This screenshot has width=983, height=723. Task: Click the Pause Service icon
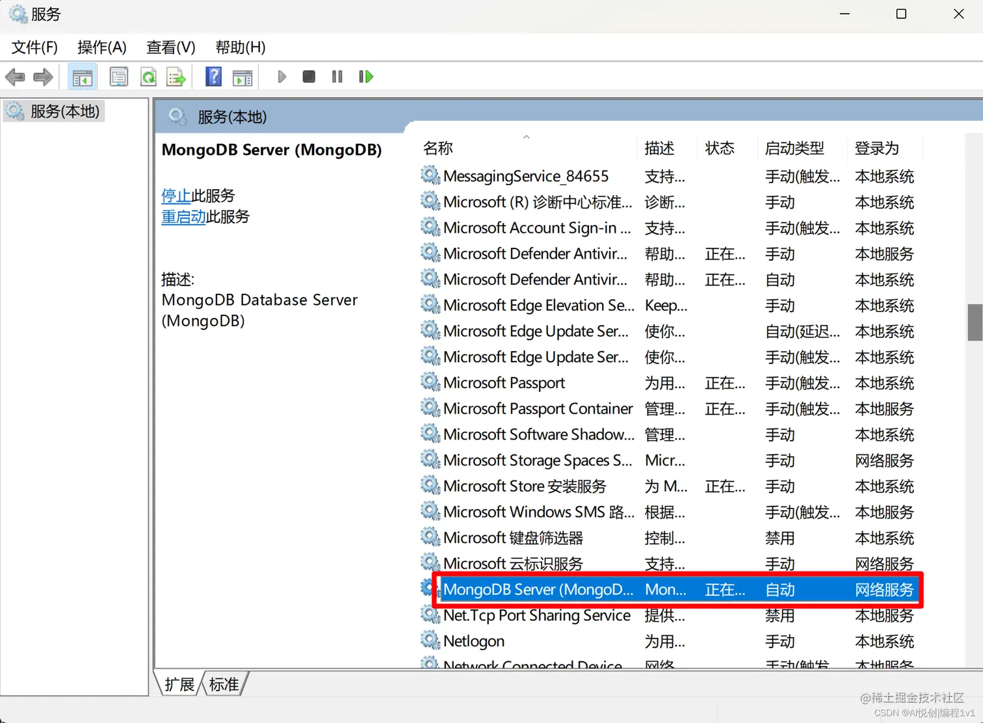[x=337, y=77]
